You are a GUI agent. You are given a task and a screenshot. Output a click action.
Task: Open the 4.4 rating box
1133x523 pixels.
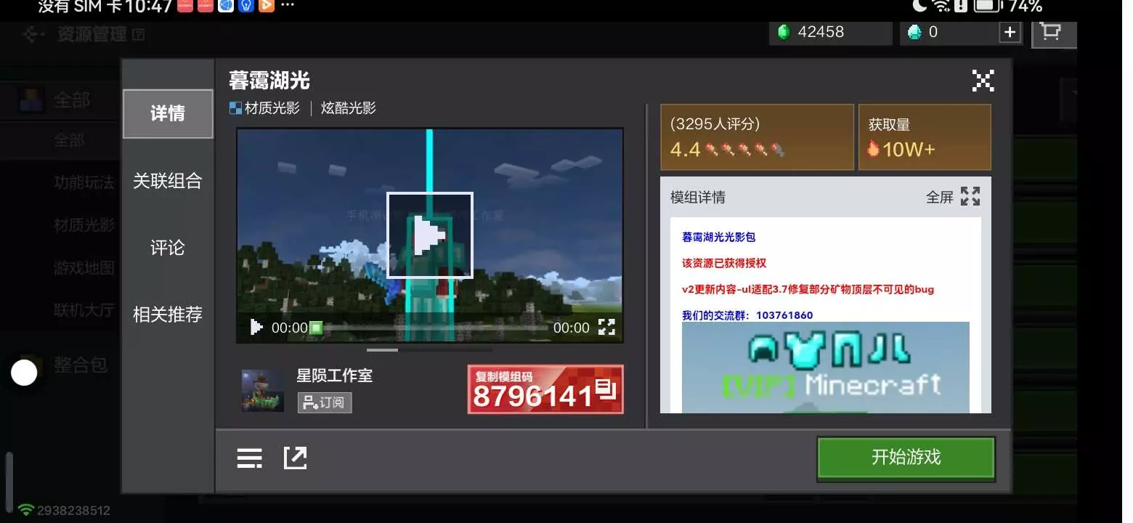(757, 137)
